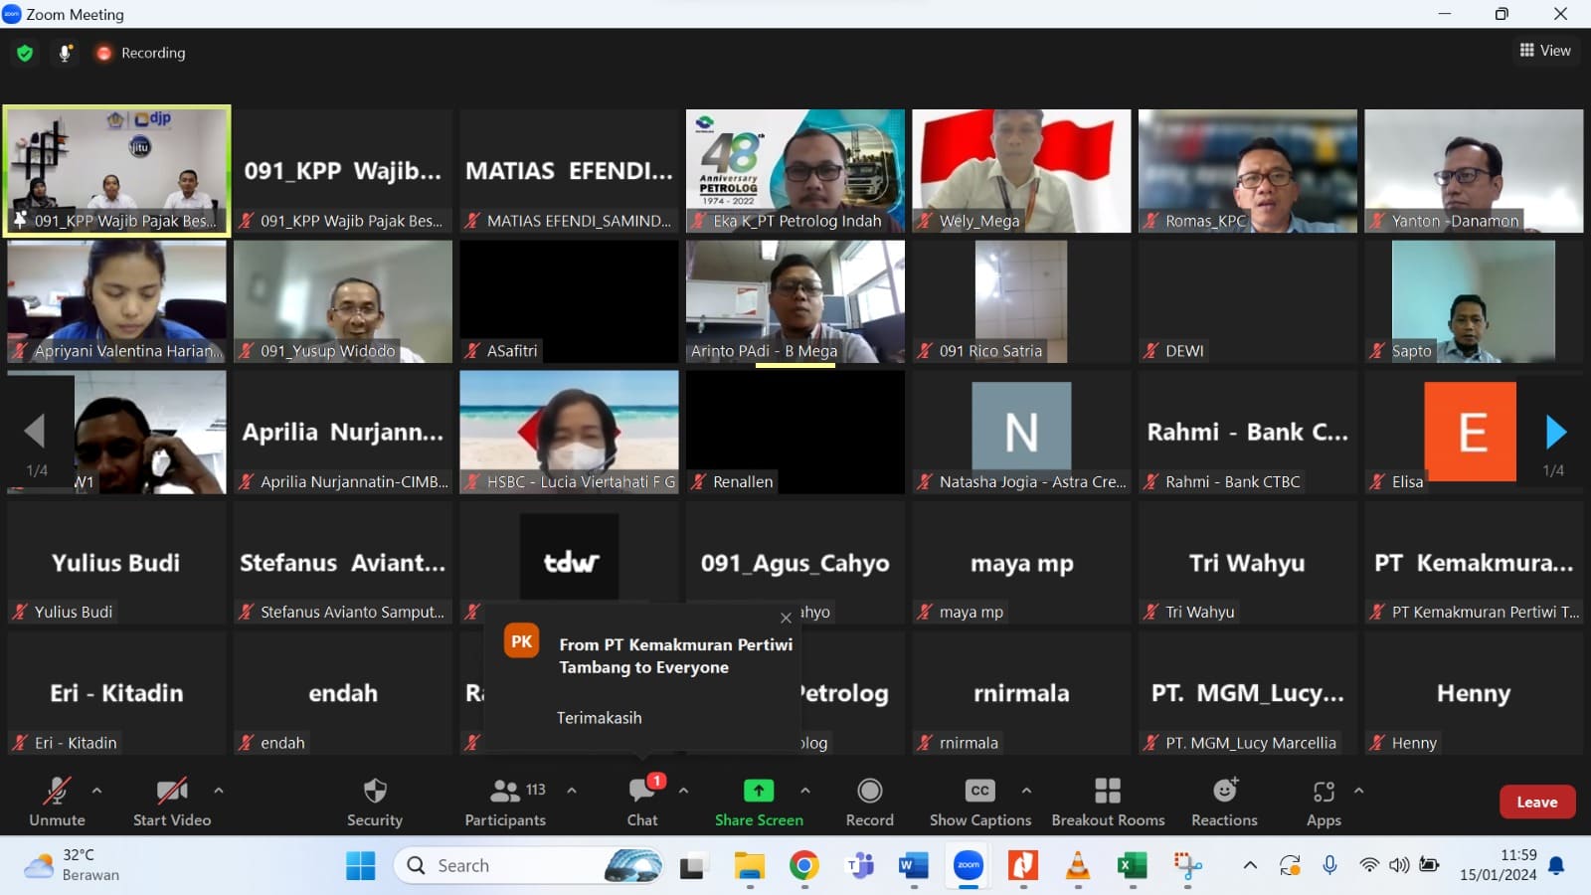Open the View layout menu

[1544, 51]
